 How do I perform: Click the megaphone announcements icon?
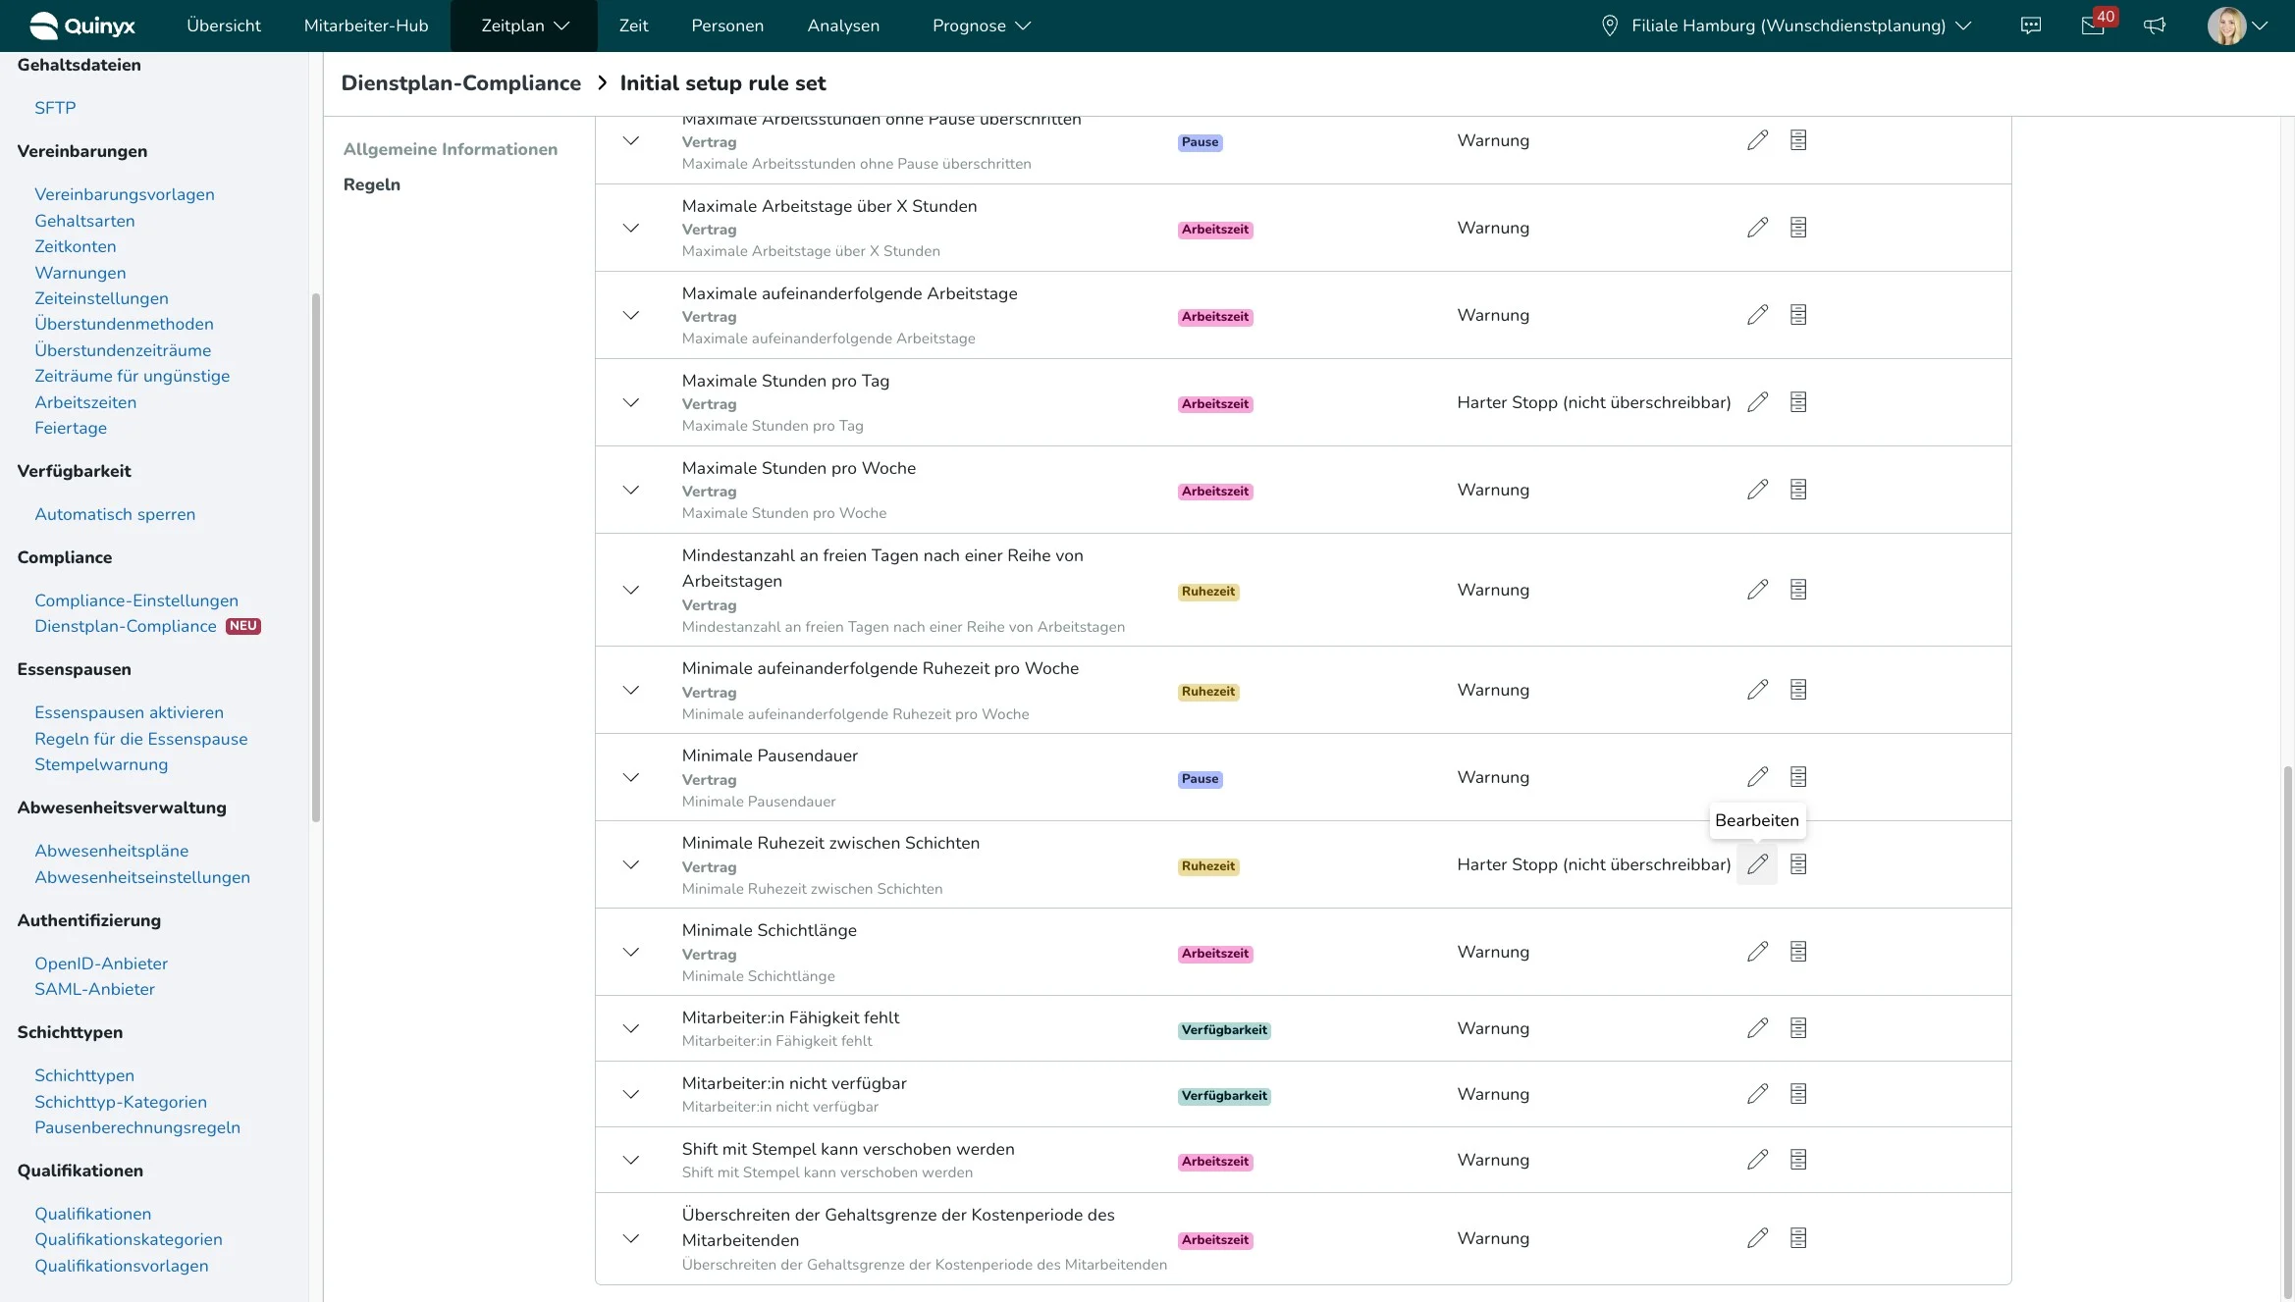pyautogui.click(x=2154, y=26)
